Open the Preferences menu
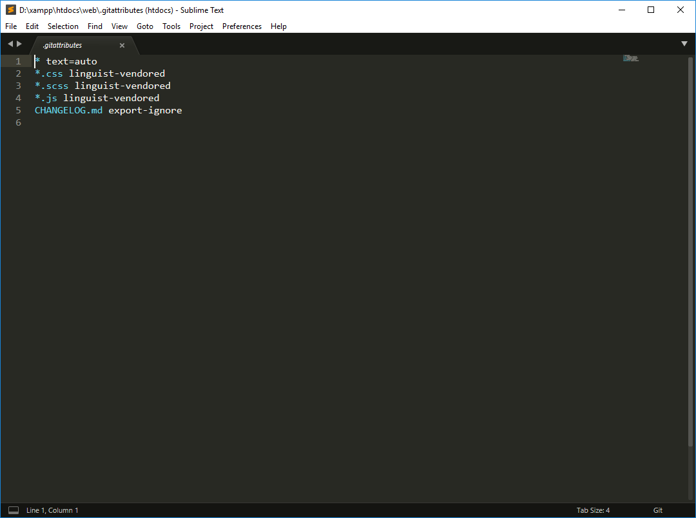The image size is (696, 518). pyautogui.click(x=242, y=26)
